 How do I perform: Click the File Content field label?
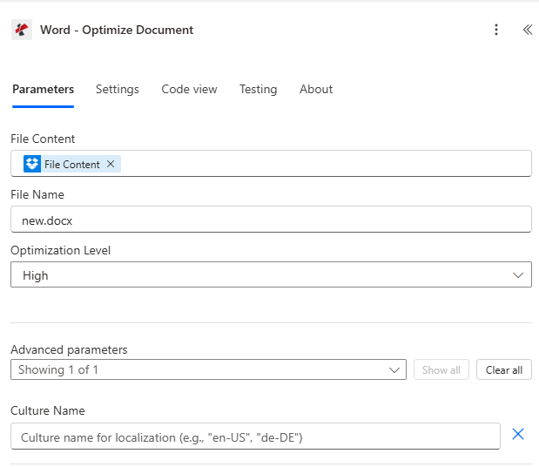(43, 139)
